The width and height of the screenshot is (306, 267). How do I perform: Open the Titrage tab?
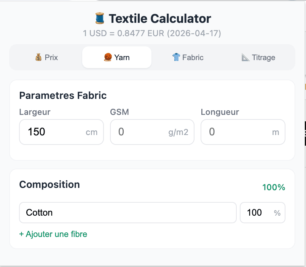point(258,57)
